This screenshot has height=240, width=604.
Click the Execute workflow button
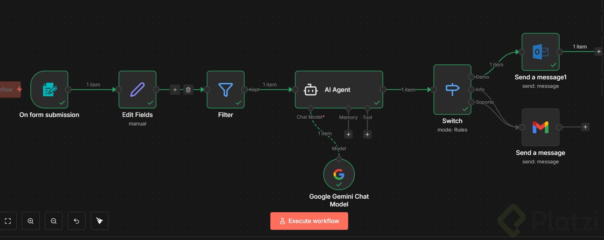[309, 221]
